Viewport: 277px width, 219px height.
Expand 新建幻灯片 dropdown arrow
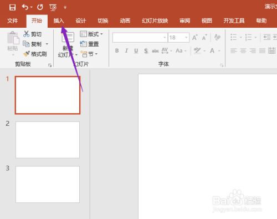[76, 55]
